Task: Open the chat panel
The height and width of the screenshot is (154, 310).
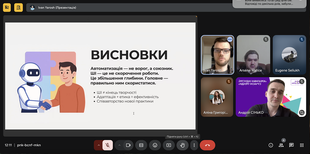Action: pyautogui.click(x=291, y=145)
